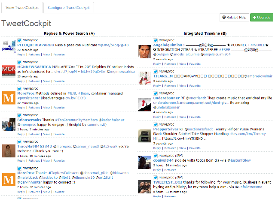Click AngelAlquimia03 profile picture
The width and height of the screenshot is (275, 199).
[145, 51]
